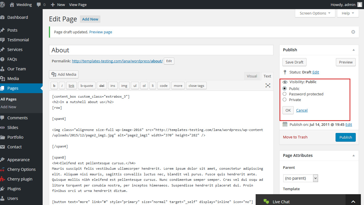Confirm visibility with the OK button
Image resolution: width=364 pixels, height=205 pixels.
[x=288, y=110]
